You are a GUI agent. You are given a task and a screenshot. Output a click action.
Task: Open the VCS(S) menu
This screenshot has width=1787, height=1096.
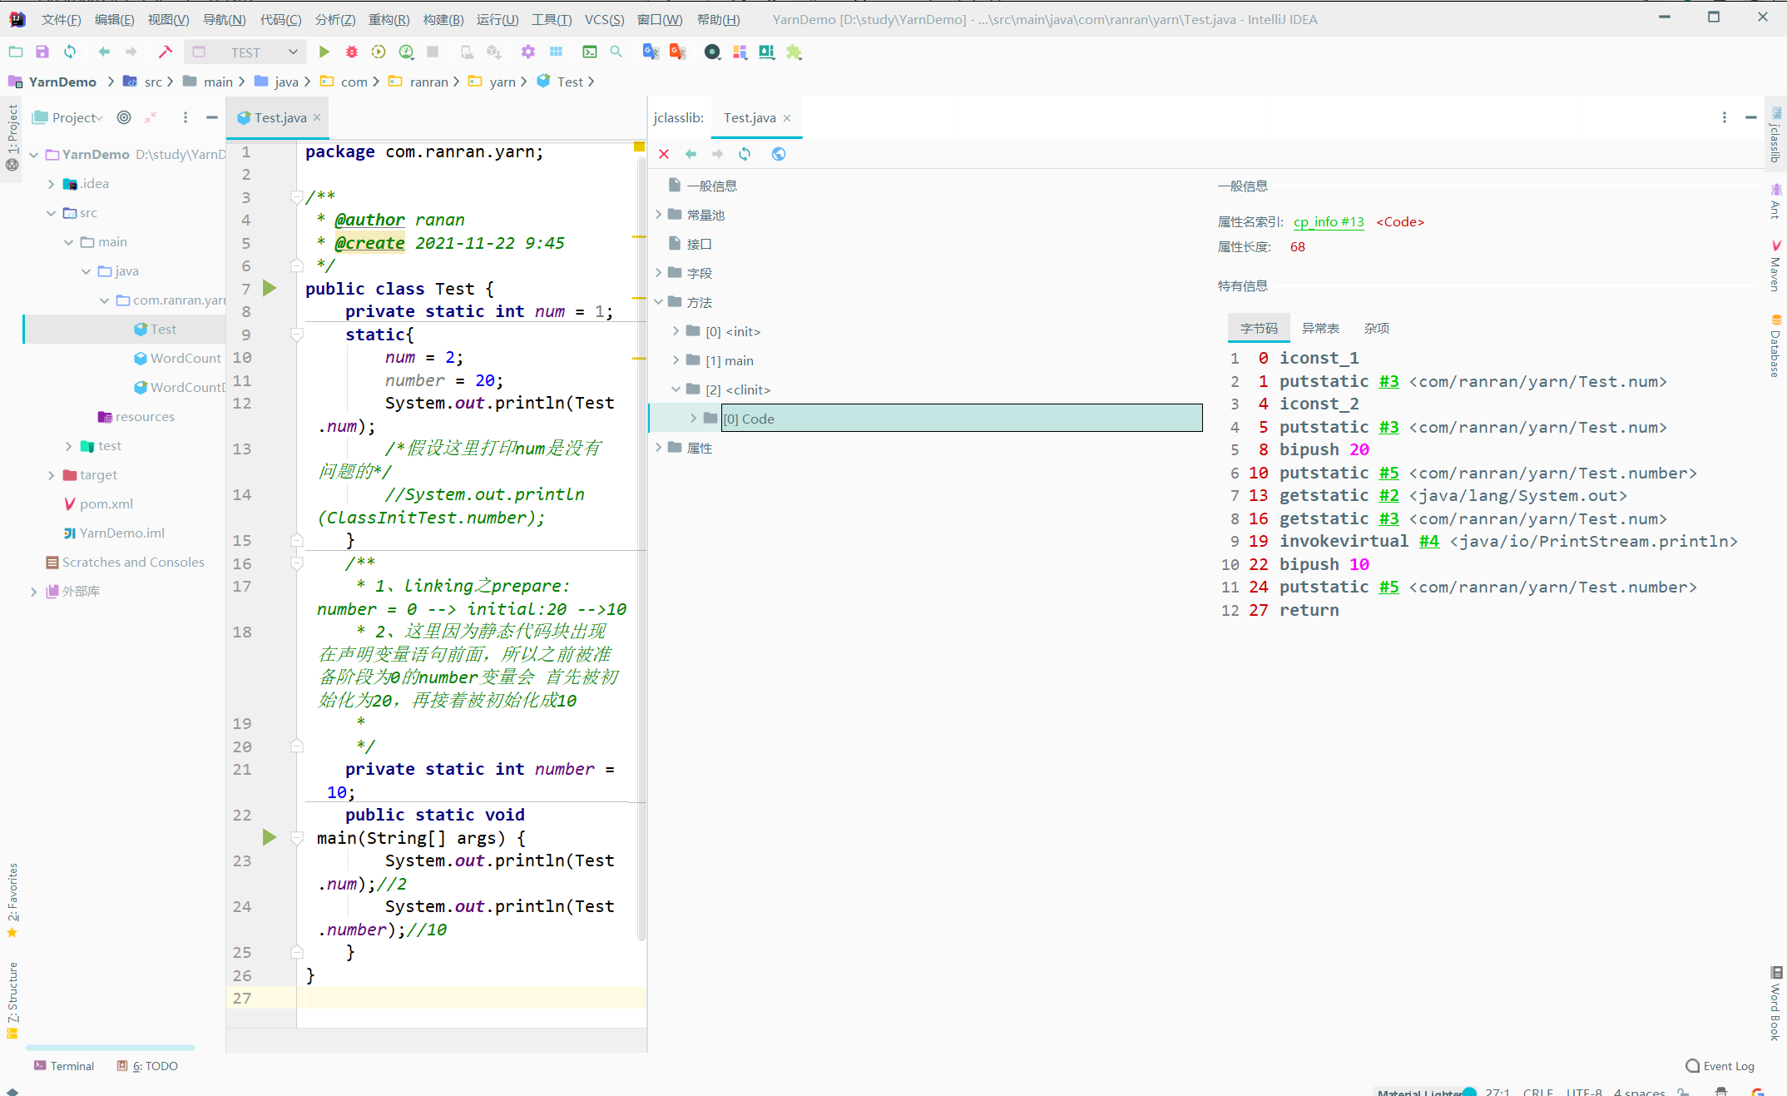(604, 19)
